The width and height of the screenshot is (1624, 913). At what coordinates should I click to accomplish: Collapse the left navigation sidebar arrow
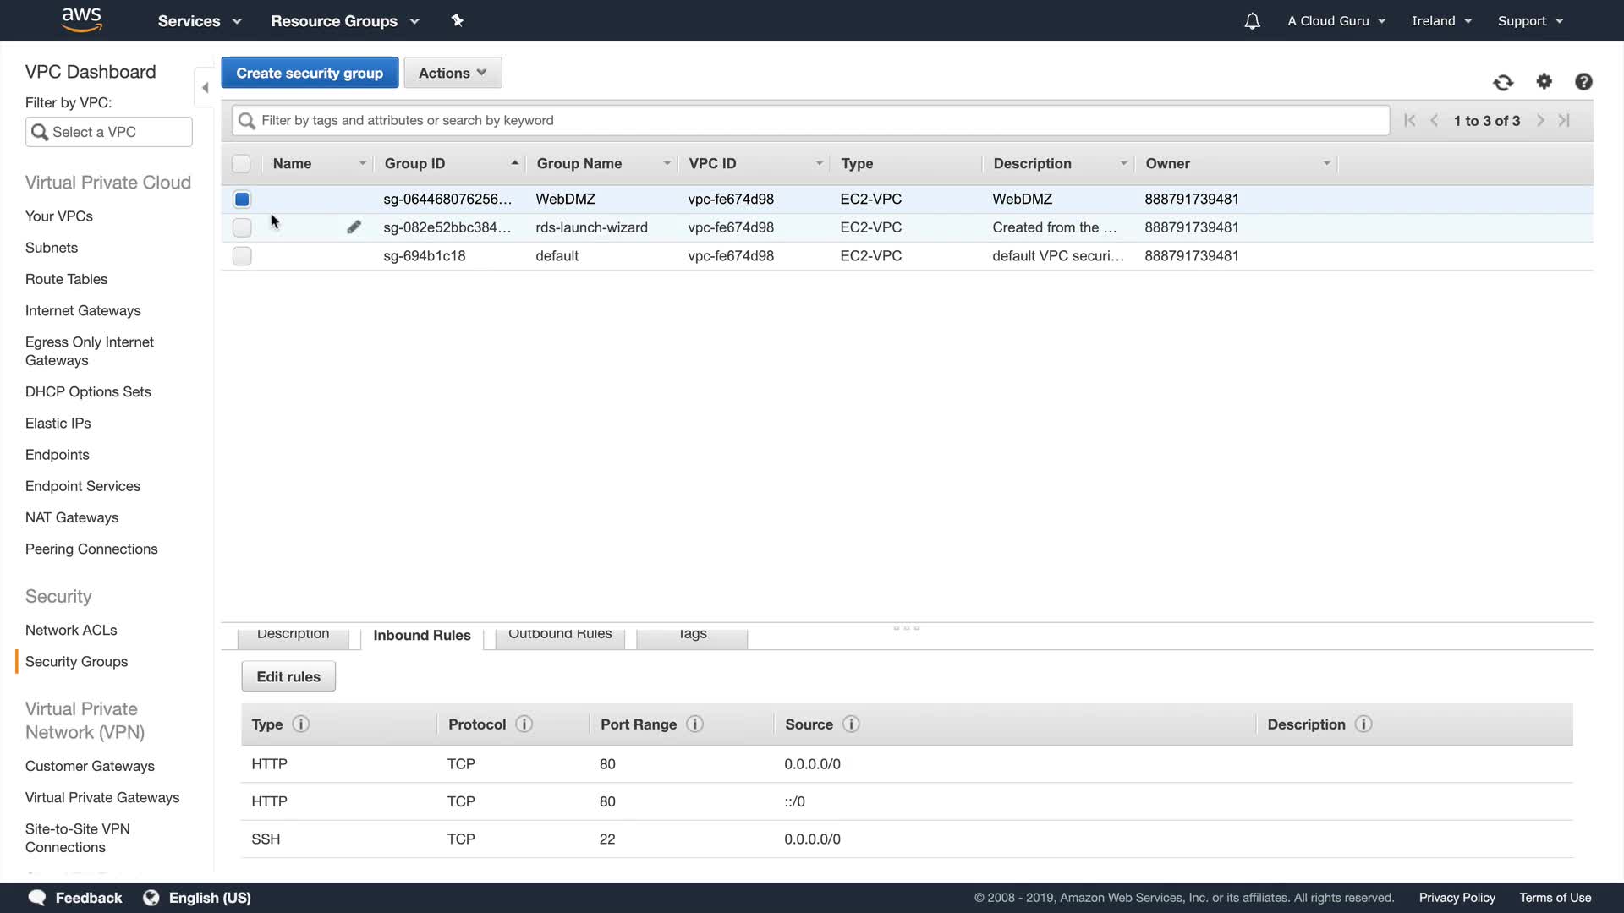[x=205, y=88]
